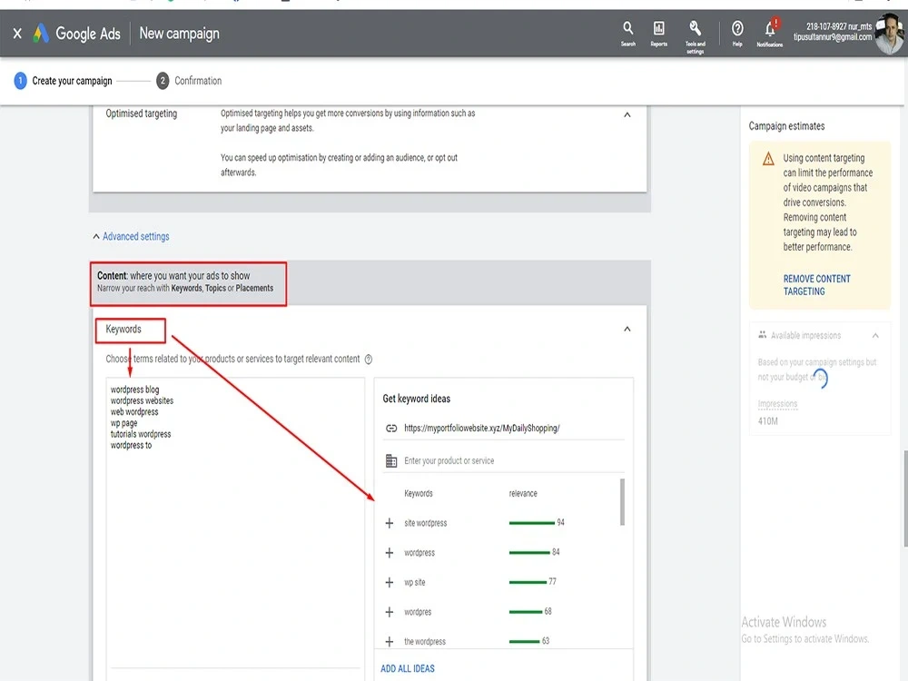Image resolution: width=908 pixels, height=681 pixels.
Task: Click the 'Optimised targeting' label
Action: coord(142,113)
